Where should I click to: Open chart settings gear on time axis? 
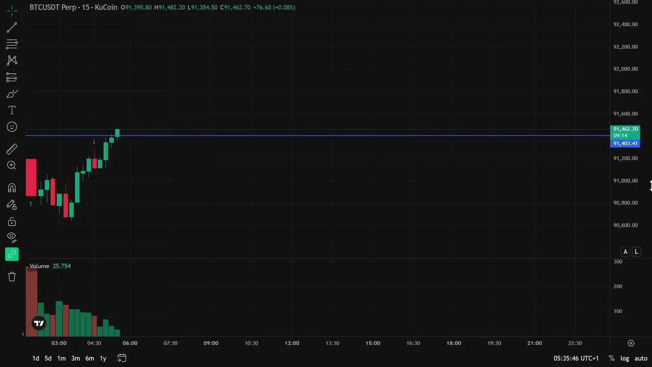point(631,343)
